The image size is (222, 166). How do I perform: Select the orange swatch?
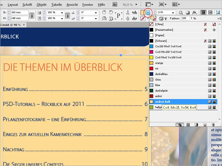pos(183,63)
